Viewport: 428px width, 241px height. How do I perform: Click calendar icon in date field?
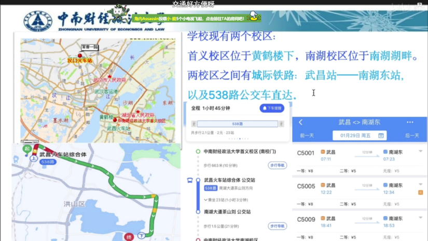click(381, 136)
